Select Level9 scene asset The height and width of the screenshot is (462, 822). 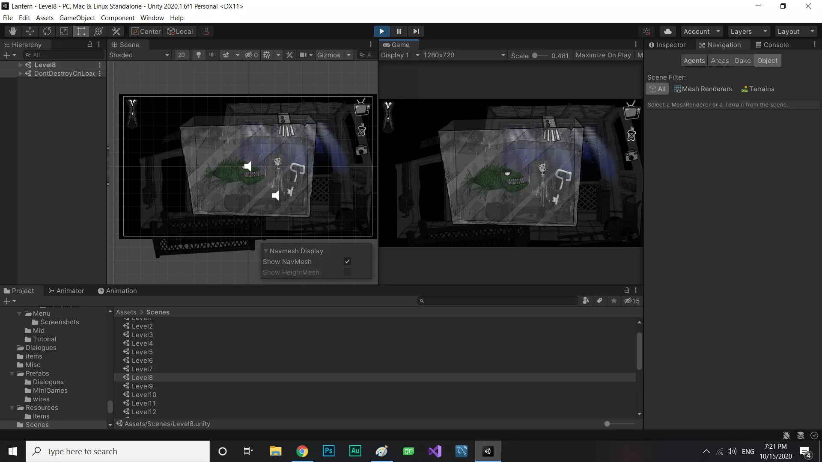375,386
